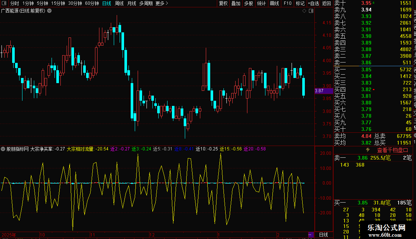The width and height of the screenshot is (416, 239).
Task: Click the 3.87 current price marker
Action: (324, 91)
